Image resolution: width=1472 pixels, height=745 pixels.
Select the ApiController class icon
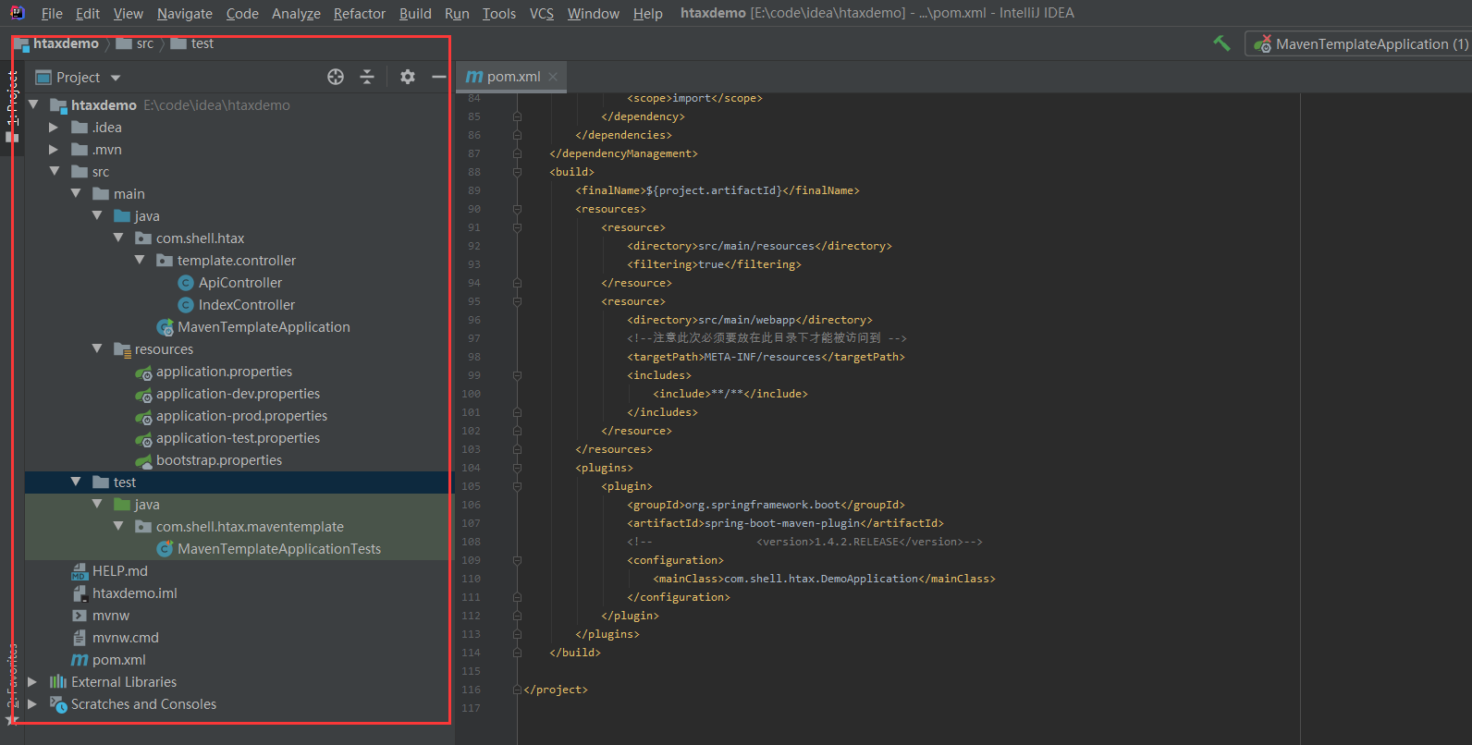coord(186,283)
